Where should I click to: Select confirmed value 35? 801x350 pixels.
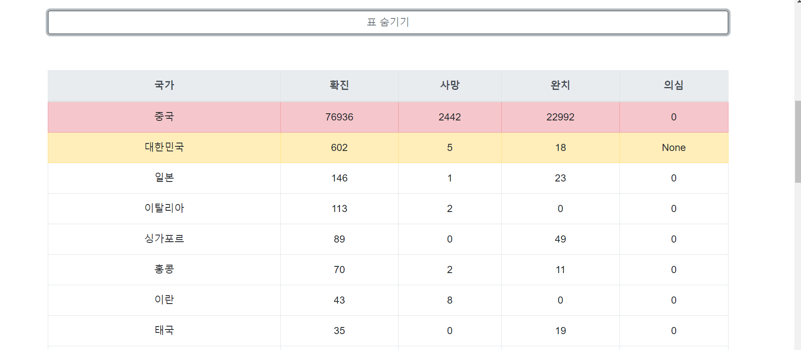[x=340, y=331]
